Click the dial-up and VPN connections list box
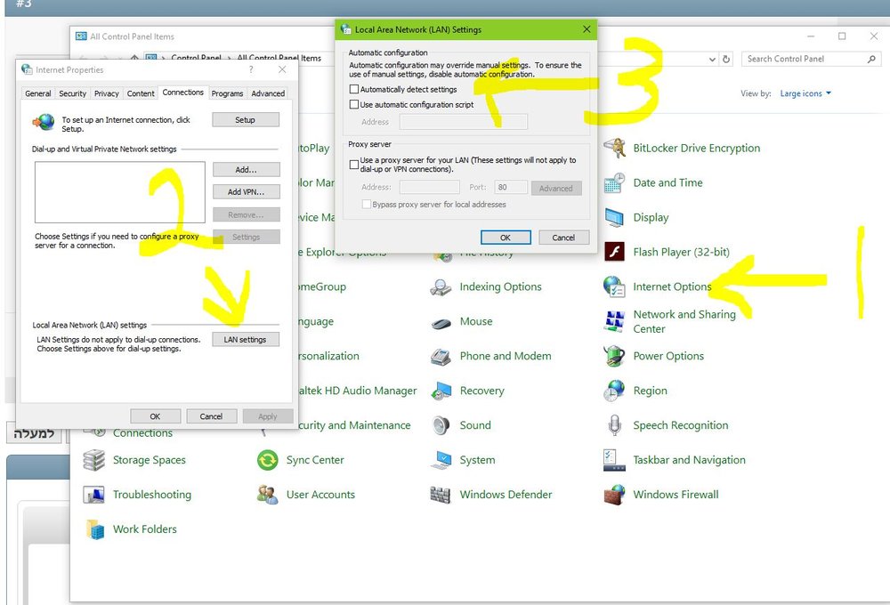 [120, 192]
